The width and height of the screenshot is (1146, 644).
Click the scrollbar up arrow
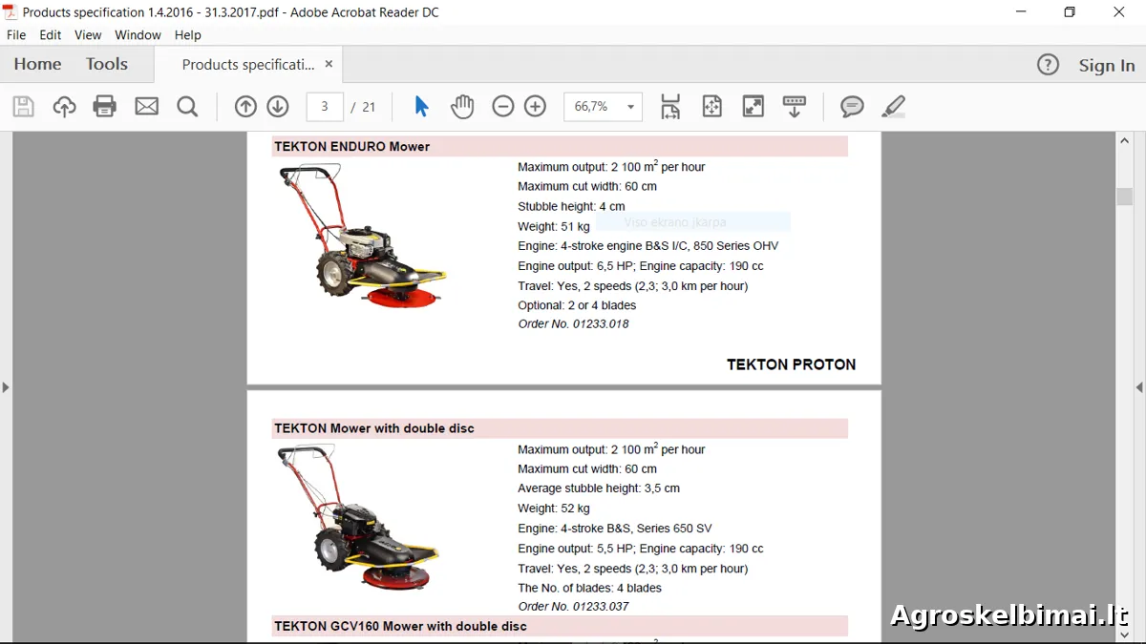click(1125, 140)
